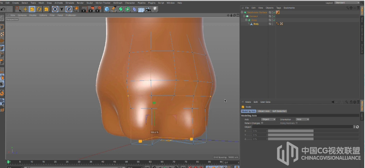Toggle Y-axis lock
The height and width of the screenshot is (168, 365).
(62, 9)
